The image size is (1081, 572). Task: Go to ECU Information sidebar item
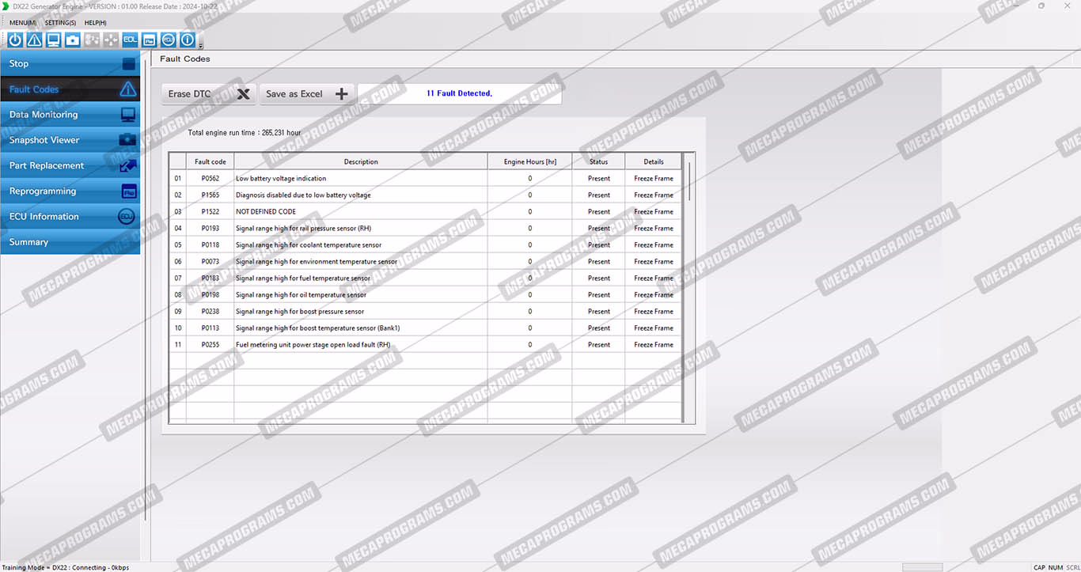click(70, 217)
